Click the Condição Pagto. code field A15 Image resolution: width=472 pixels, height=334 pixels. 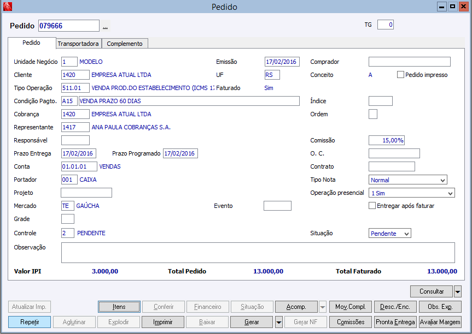[x=69, y=101]
